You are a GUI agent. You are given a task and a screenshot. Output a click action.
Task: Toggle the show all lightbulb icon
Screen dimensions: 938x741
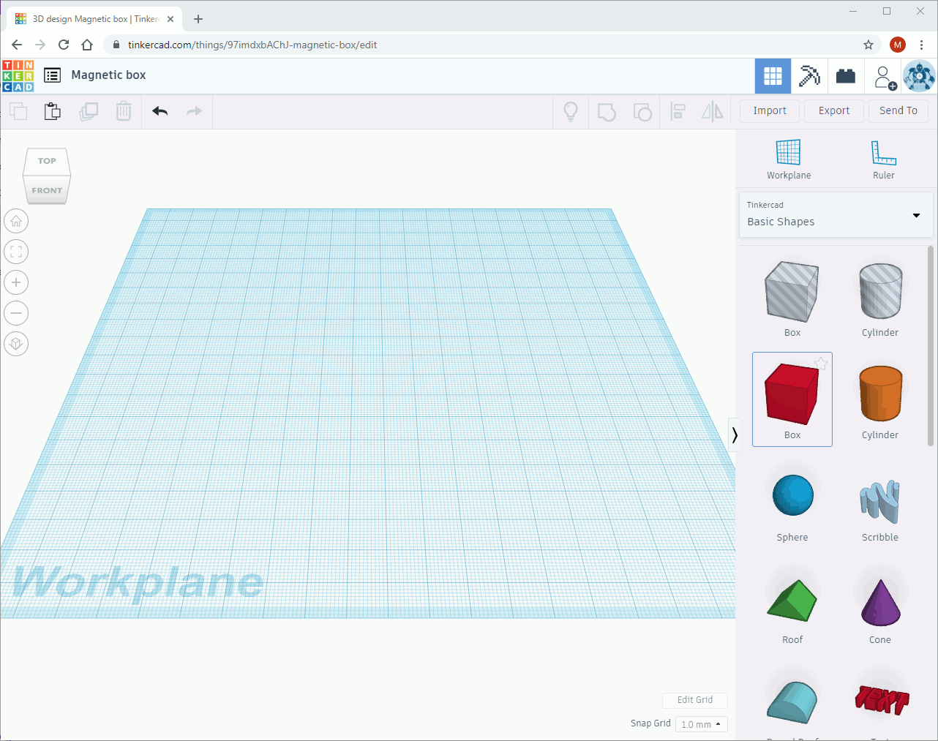point(571,111)
